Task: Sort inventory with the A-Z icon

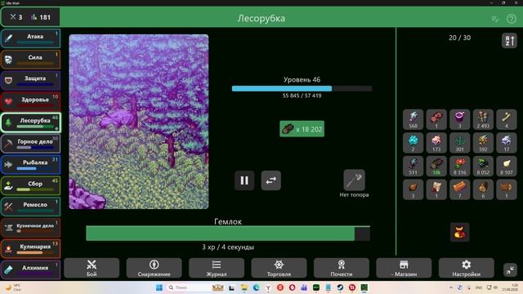Action: click(509, 41)
